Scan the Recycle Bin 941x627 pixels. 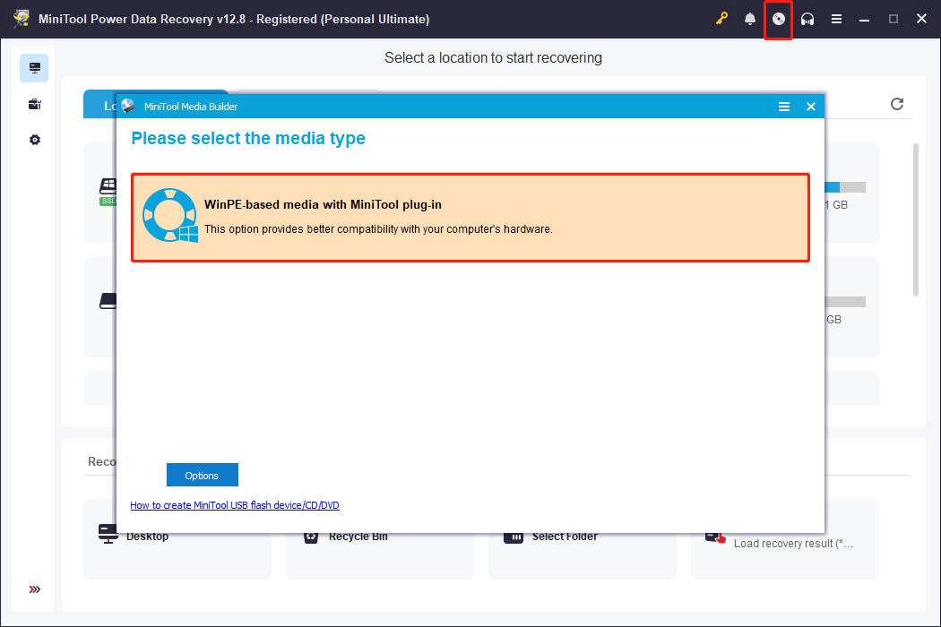click(x=358, y=536)
